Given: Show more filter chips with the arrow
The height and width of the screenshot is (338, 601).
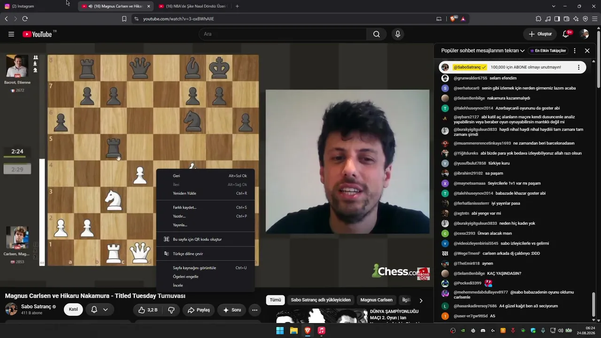Looking at the screenshot, I should pos(421,300).
